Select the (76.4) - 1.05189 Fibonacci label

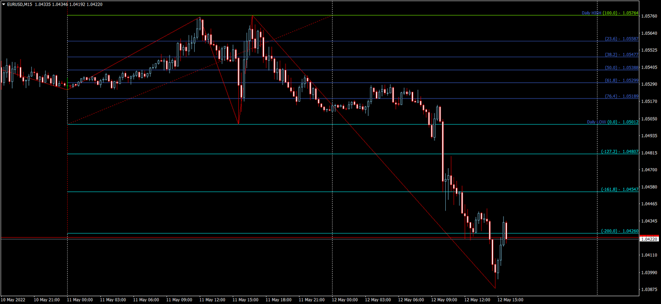pyautogui.click(x=622, y=96)
